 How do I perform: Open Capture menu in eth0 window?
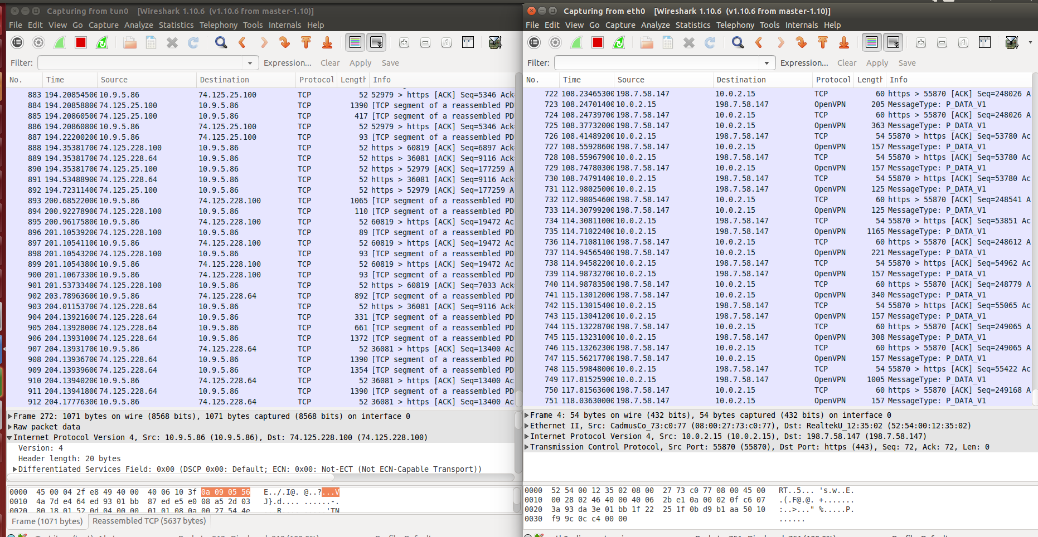pyautogui.click(x=620, y=25)
